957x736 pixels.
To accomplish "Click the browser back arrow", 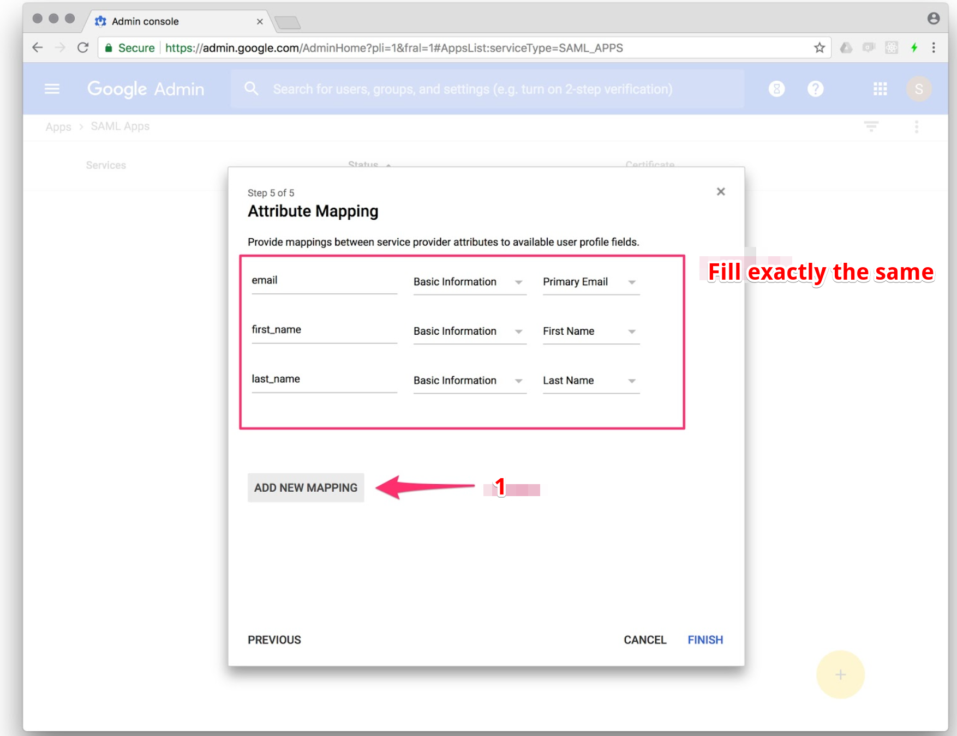I will [x=38, y=48].
